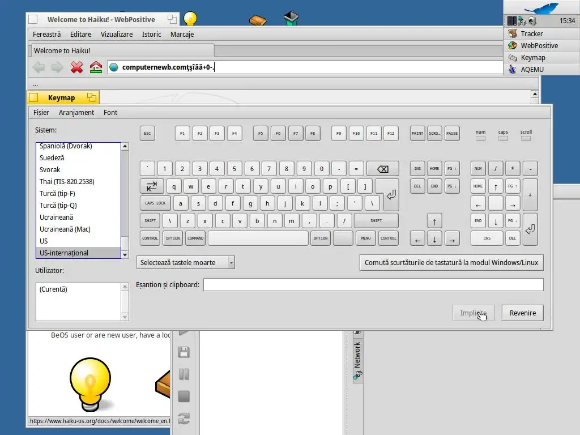Click the spacebar on the virtual keyboard
Viewport: 580px width, 435px height.
pos(258,238)
